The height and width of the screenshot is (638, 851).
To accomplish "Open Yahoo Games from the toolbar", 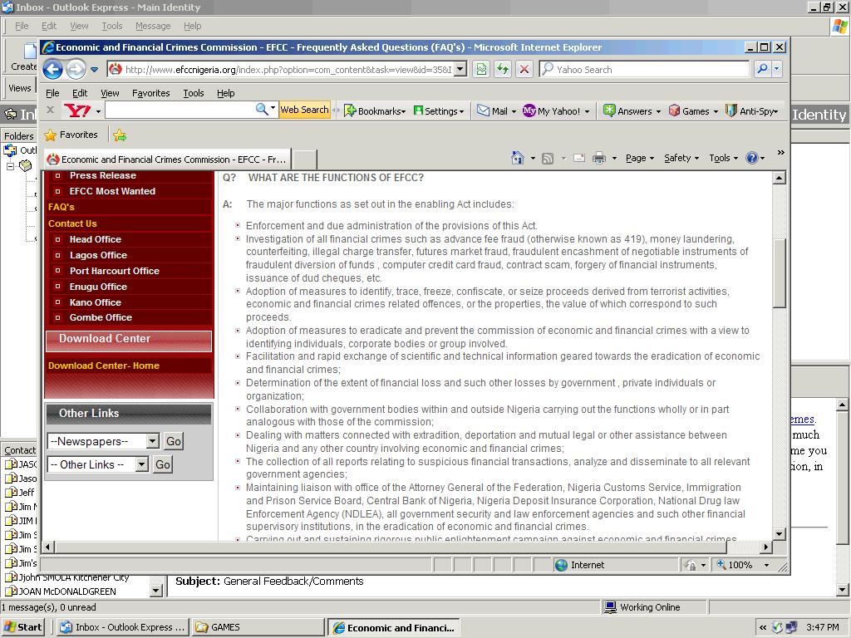I will pyautogui.click(x=693, y=111).
